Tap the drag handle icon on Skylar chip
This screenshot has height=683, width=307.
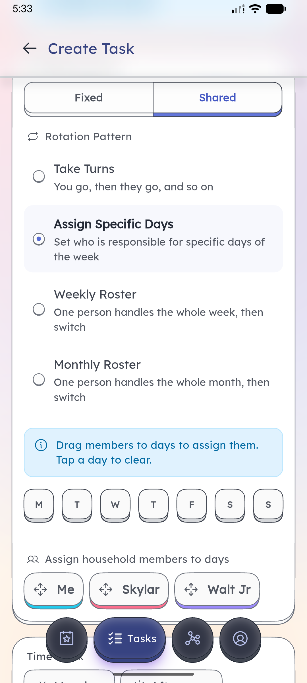coord(106,589)
